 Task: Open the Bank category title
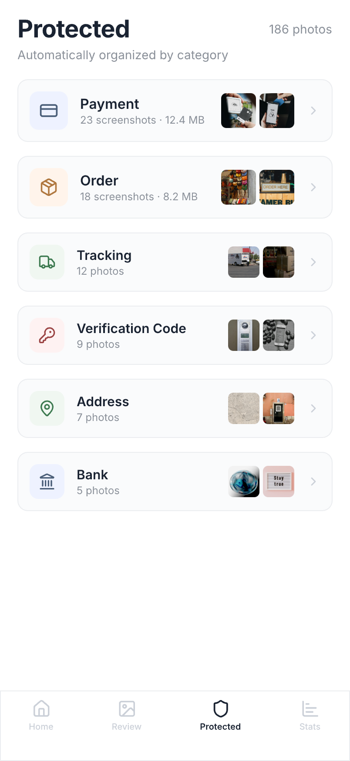[92, 475]
